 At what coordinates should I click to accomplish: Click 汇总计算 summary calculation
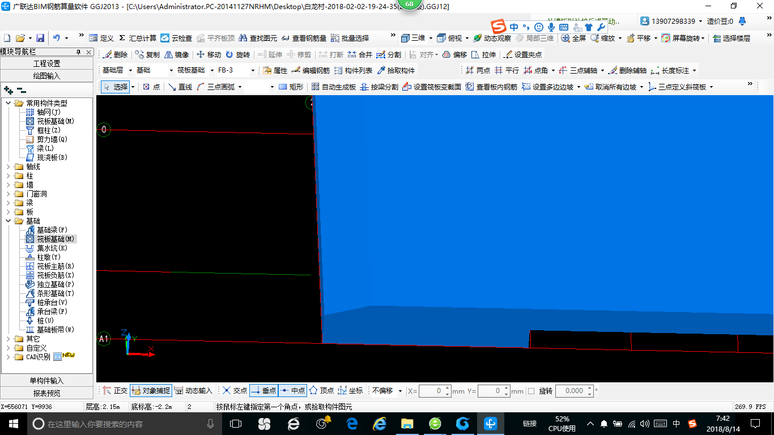pos(138,38)
